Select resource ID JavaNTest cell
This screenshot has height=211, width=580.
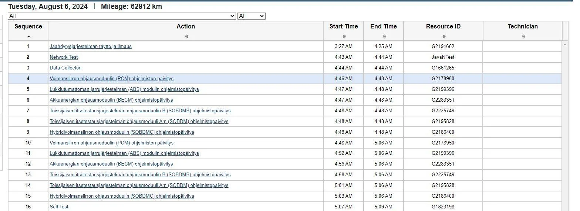point(443,57)
